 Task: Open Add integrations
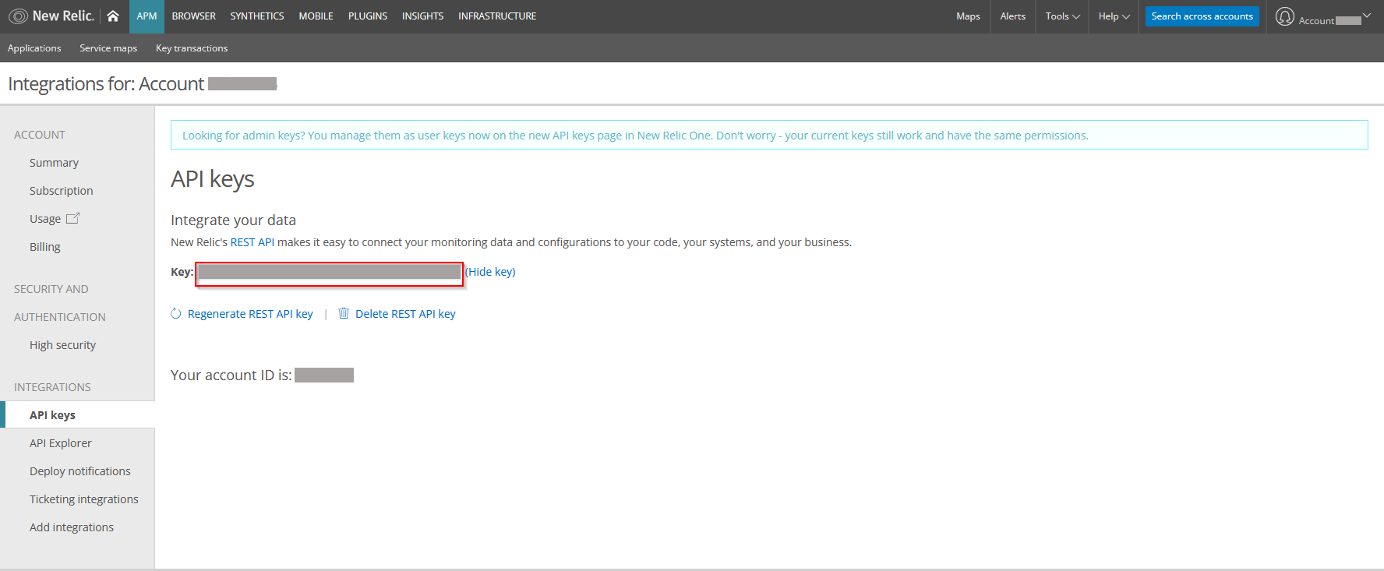(x=72, y=527)
